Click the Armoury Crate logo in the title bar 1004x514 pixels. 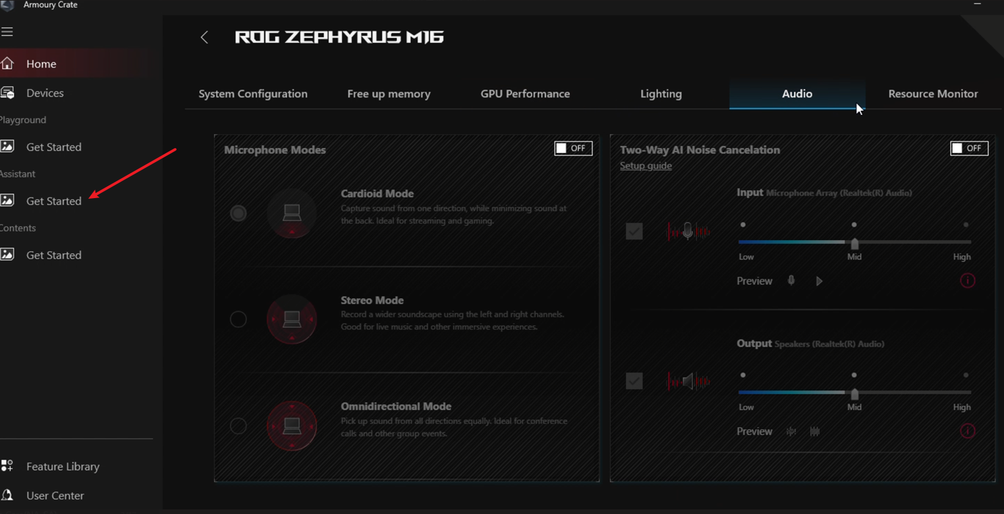tap(7, 5)
